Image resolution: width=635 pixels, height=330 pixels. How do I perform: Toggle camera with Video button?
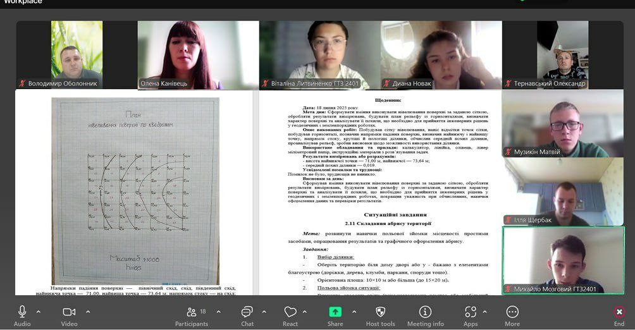tap(69, 312)
